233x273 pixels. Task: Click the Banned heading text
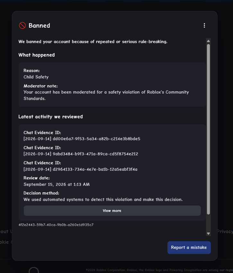[x=39, y=26]
